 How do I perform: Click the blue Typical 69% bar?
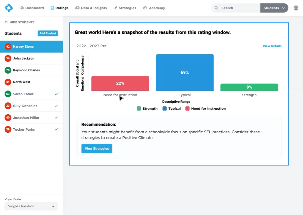pyautogui.click(x=185, y=73)
